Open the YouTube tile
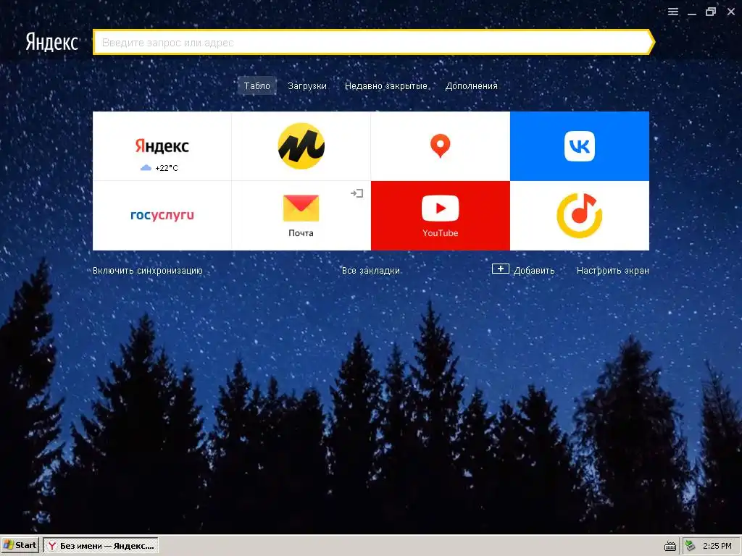This screenshot has height=556, width=742. click(x=440, y=216)
